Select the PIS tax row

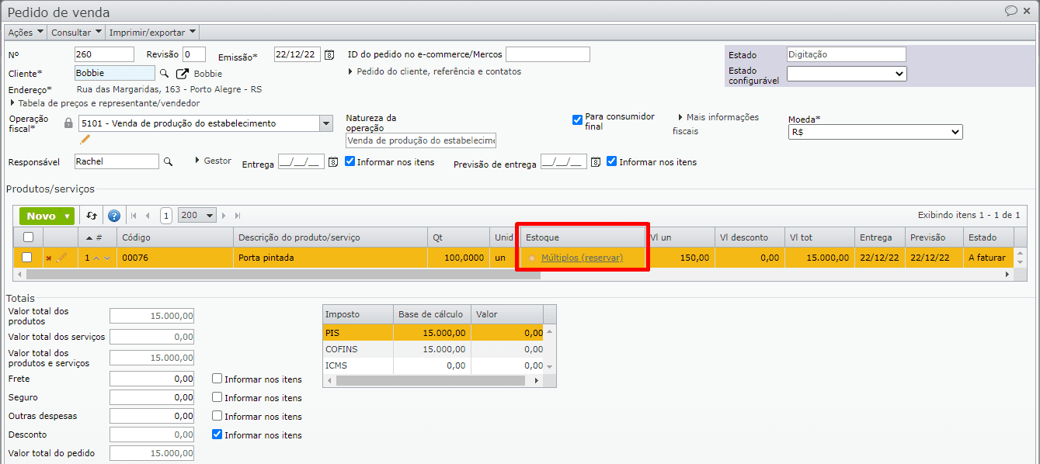click(433, 332)
